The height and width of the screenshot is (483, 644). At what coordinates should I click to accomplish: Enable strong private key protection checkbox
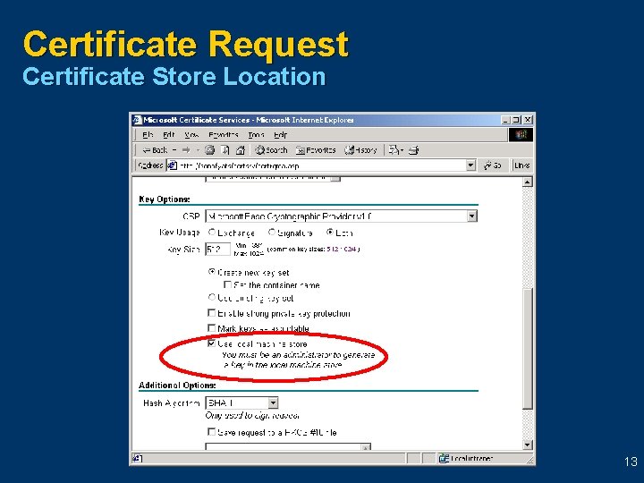pos(211,313)
